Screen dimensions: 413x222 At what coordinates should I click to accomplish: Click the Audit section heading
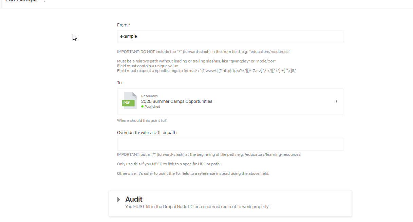click(134, 199)
